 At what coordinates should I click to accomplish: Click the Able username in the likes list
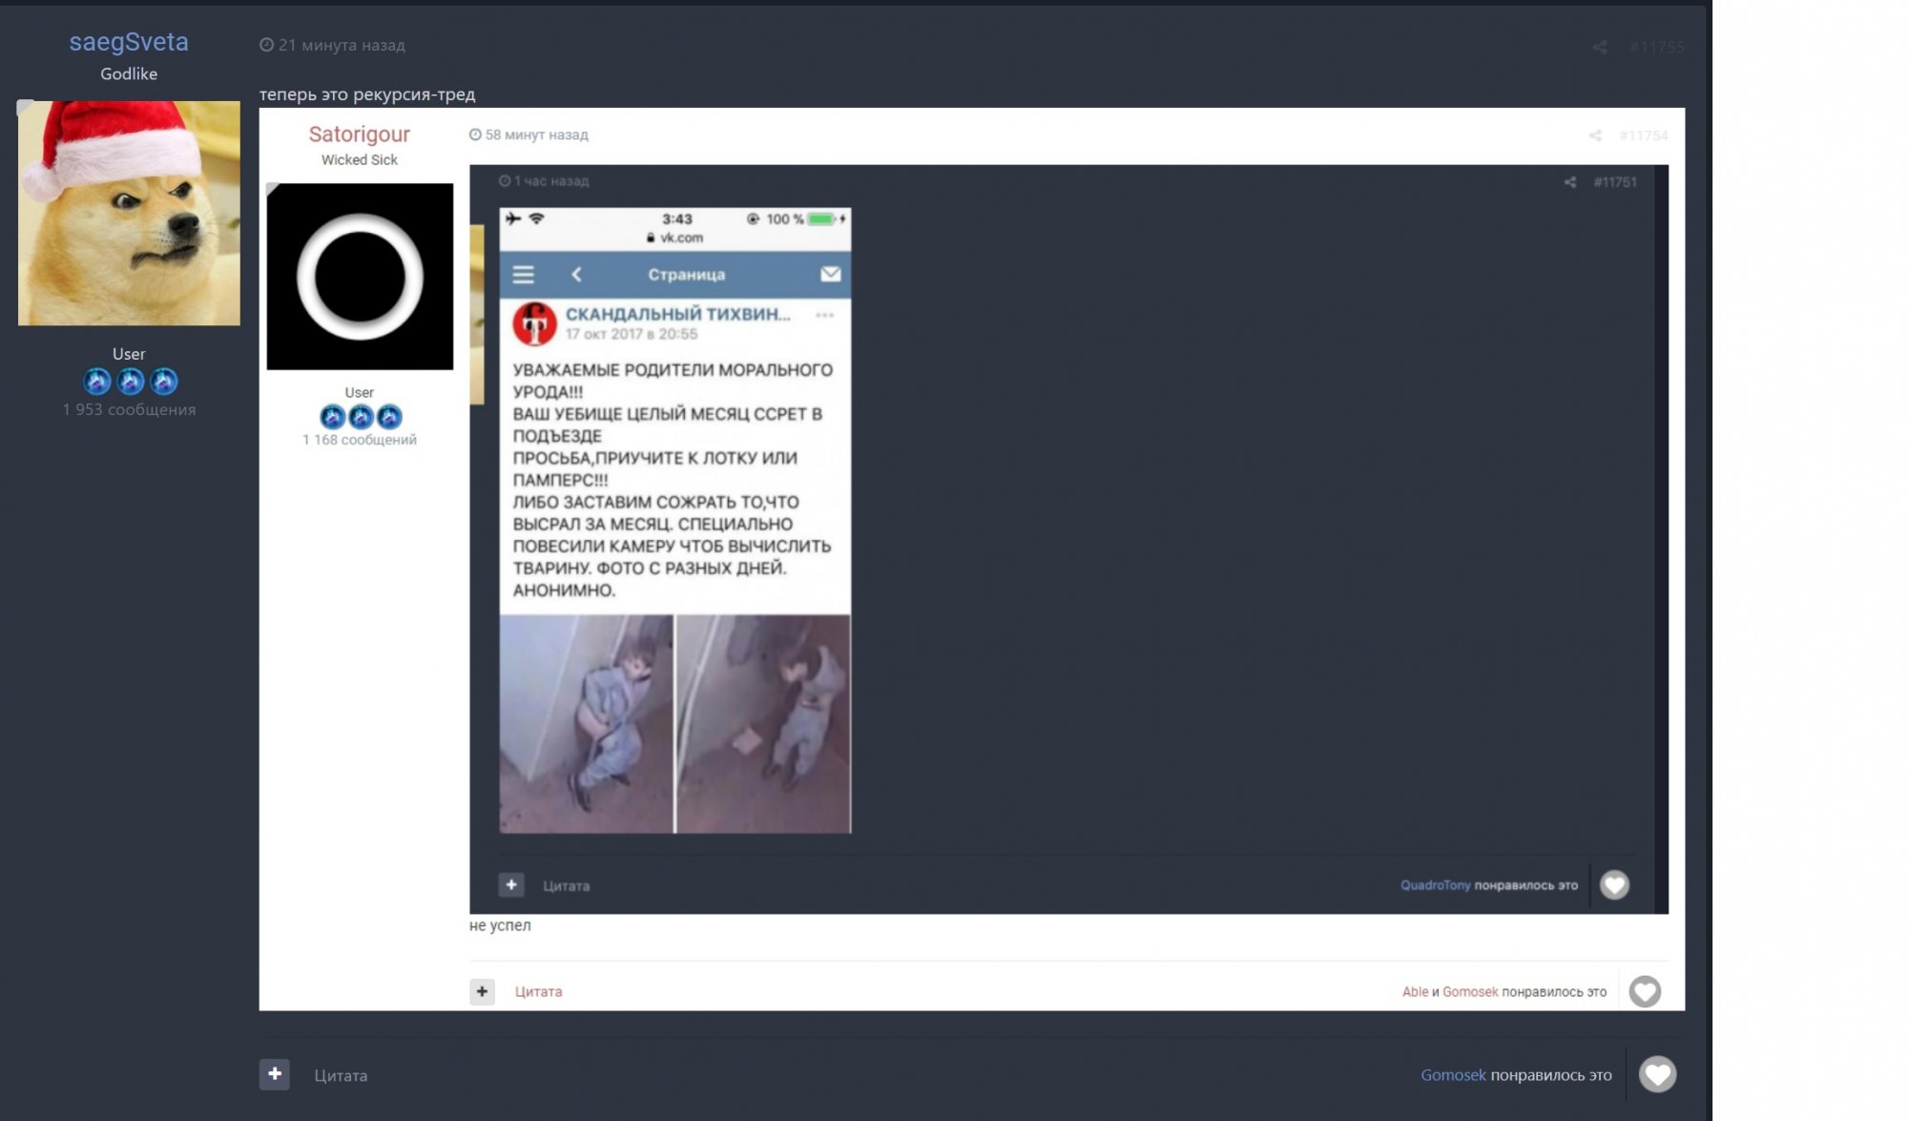click(x=1415, y=992)
